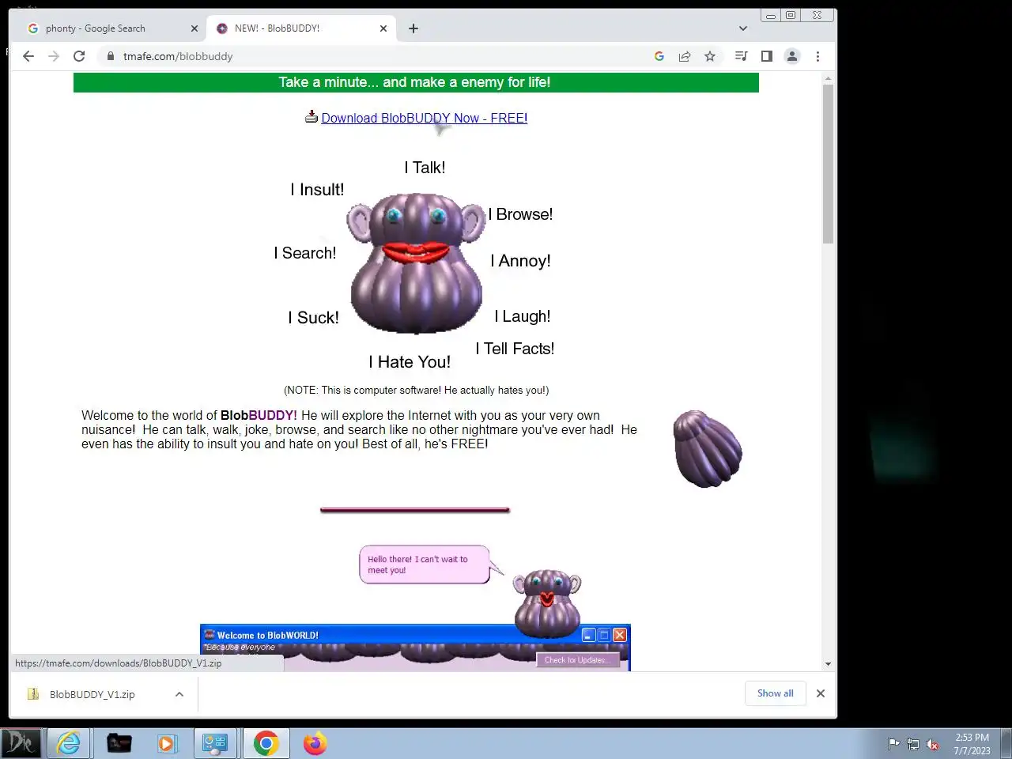Expand the tab search chevron
This screenshot has width=1012, height=759.
pyautogui.click(x=742, y=28)
